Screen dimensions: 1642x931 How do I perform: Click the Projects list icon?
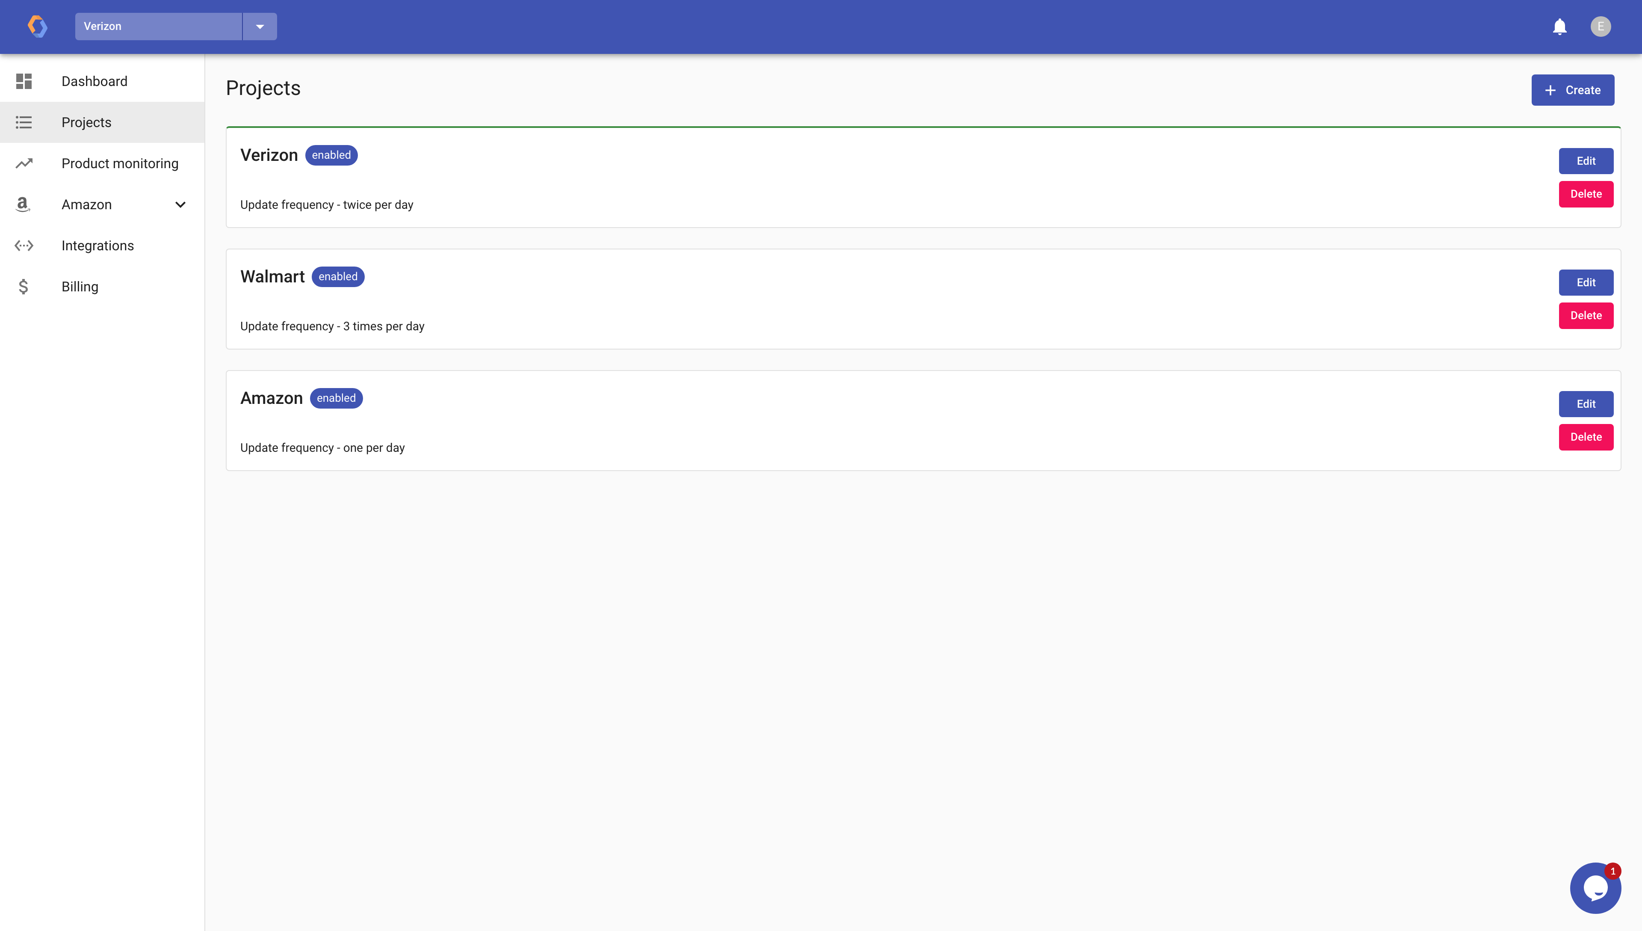[24, 122]
